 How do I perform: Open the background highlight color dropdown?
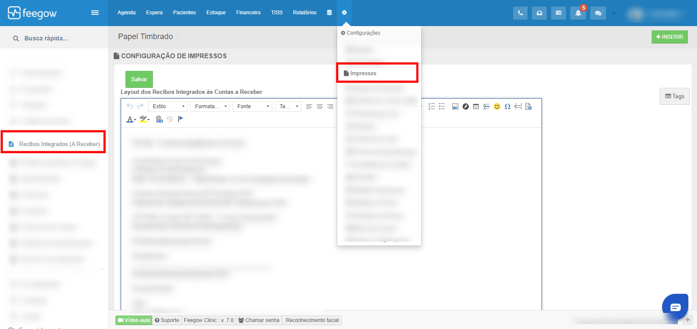point(145,119)
